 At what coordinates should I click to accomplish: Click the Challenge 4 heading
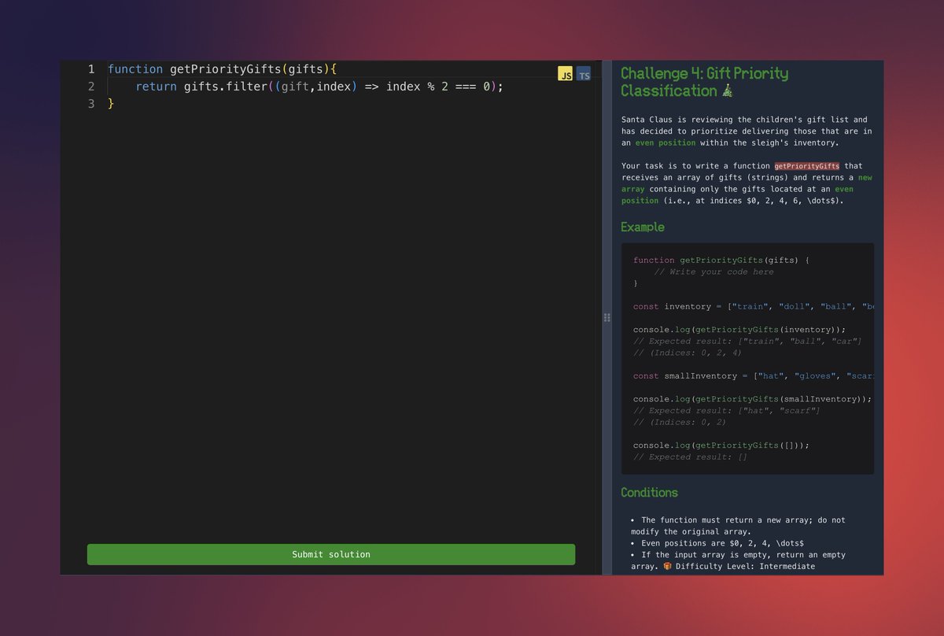click(704, 82)
